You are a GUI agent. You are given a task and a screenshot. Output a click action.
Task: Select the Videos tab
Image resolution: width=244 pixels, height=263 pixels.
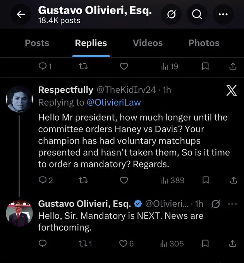148,43
